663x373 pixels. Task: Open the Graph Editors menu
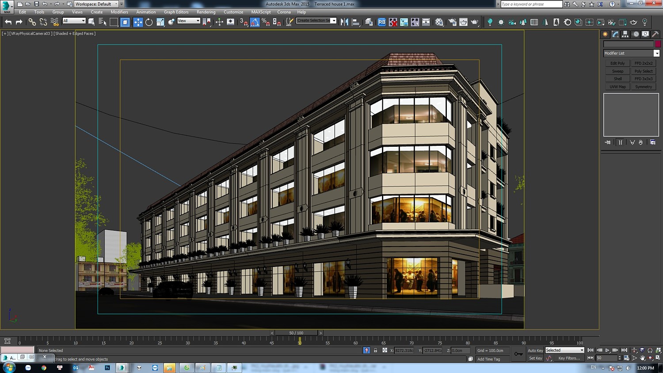point(176,12)
